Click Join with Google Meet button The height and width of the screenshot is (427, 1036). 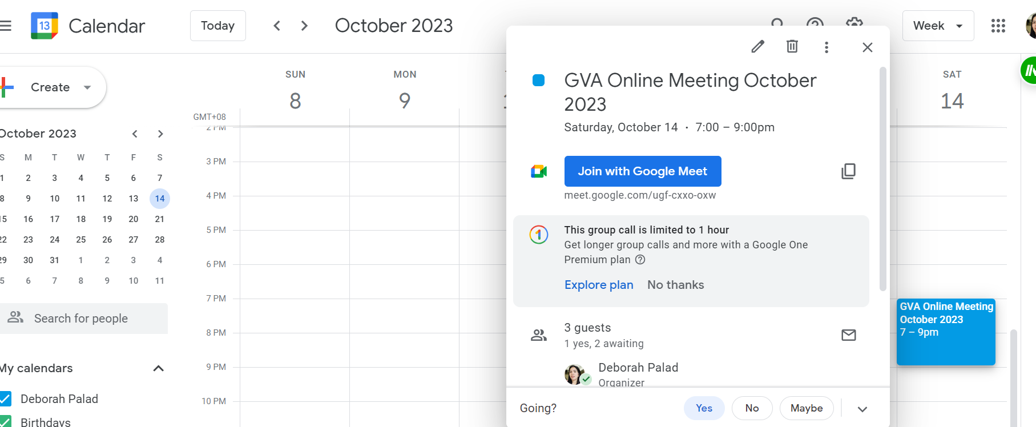point(643,171)
